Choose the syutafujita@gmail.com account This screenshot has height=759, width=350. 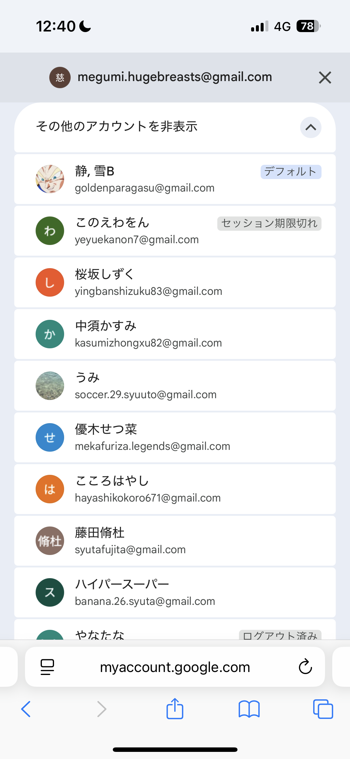175,541
